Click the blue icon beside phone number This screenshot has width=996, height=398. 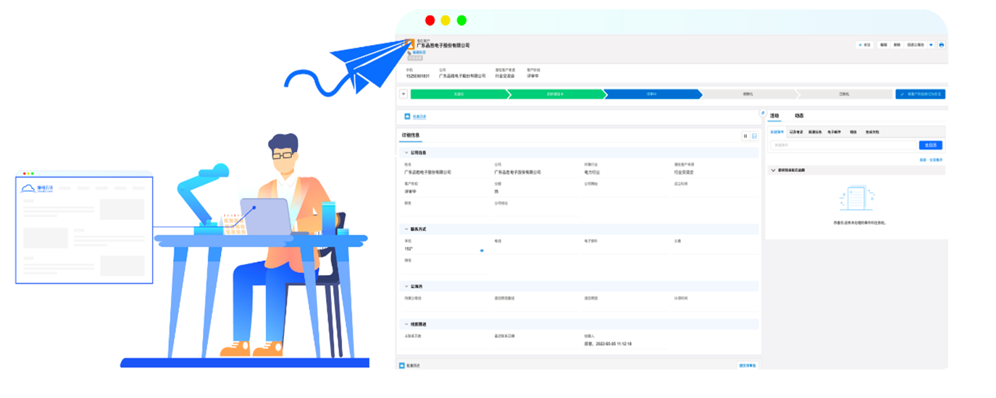coord(482,250)
